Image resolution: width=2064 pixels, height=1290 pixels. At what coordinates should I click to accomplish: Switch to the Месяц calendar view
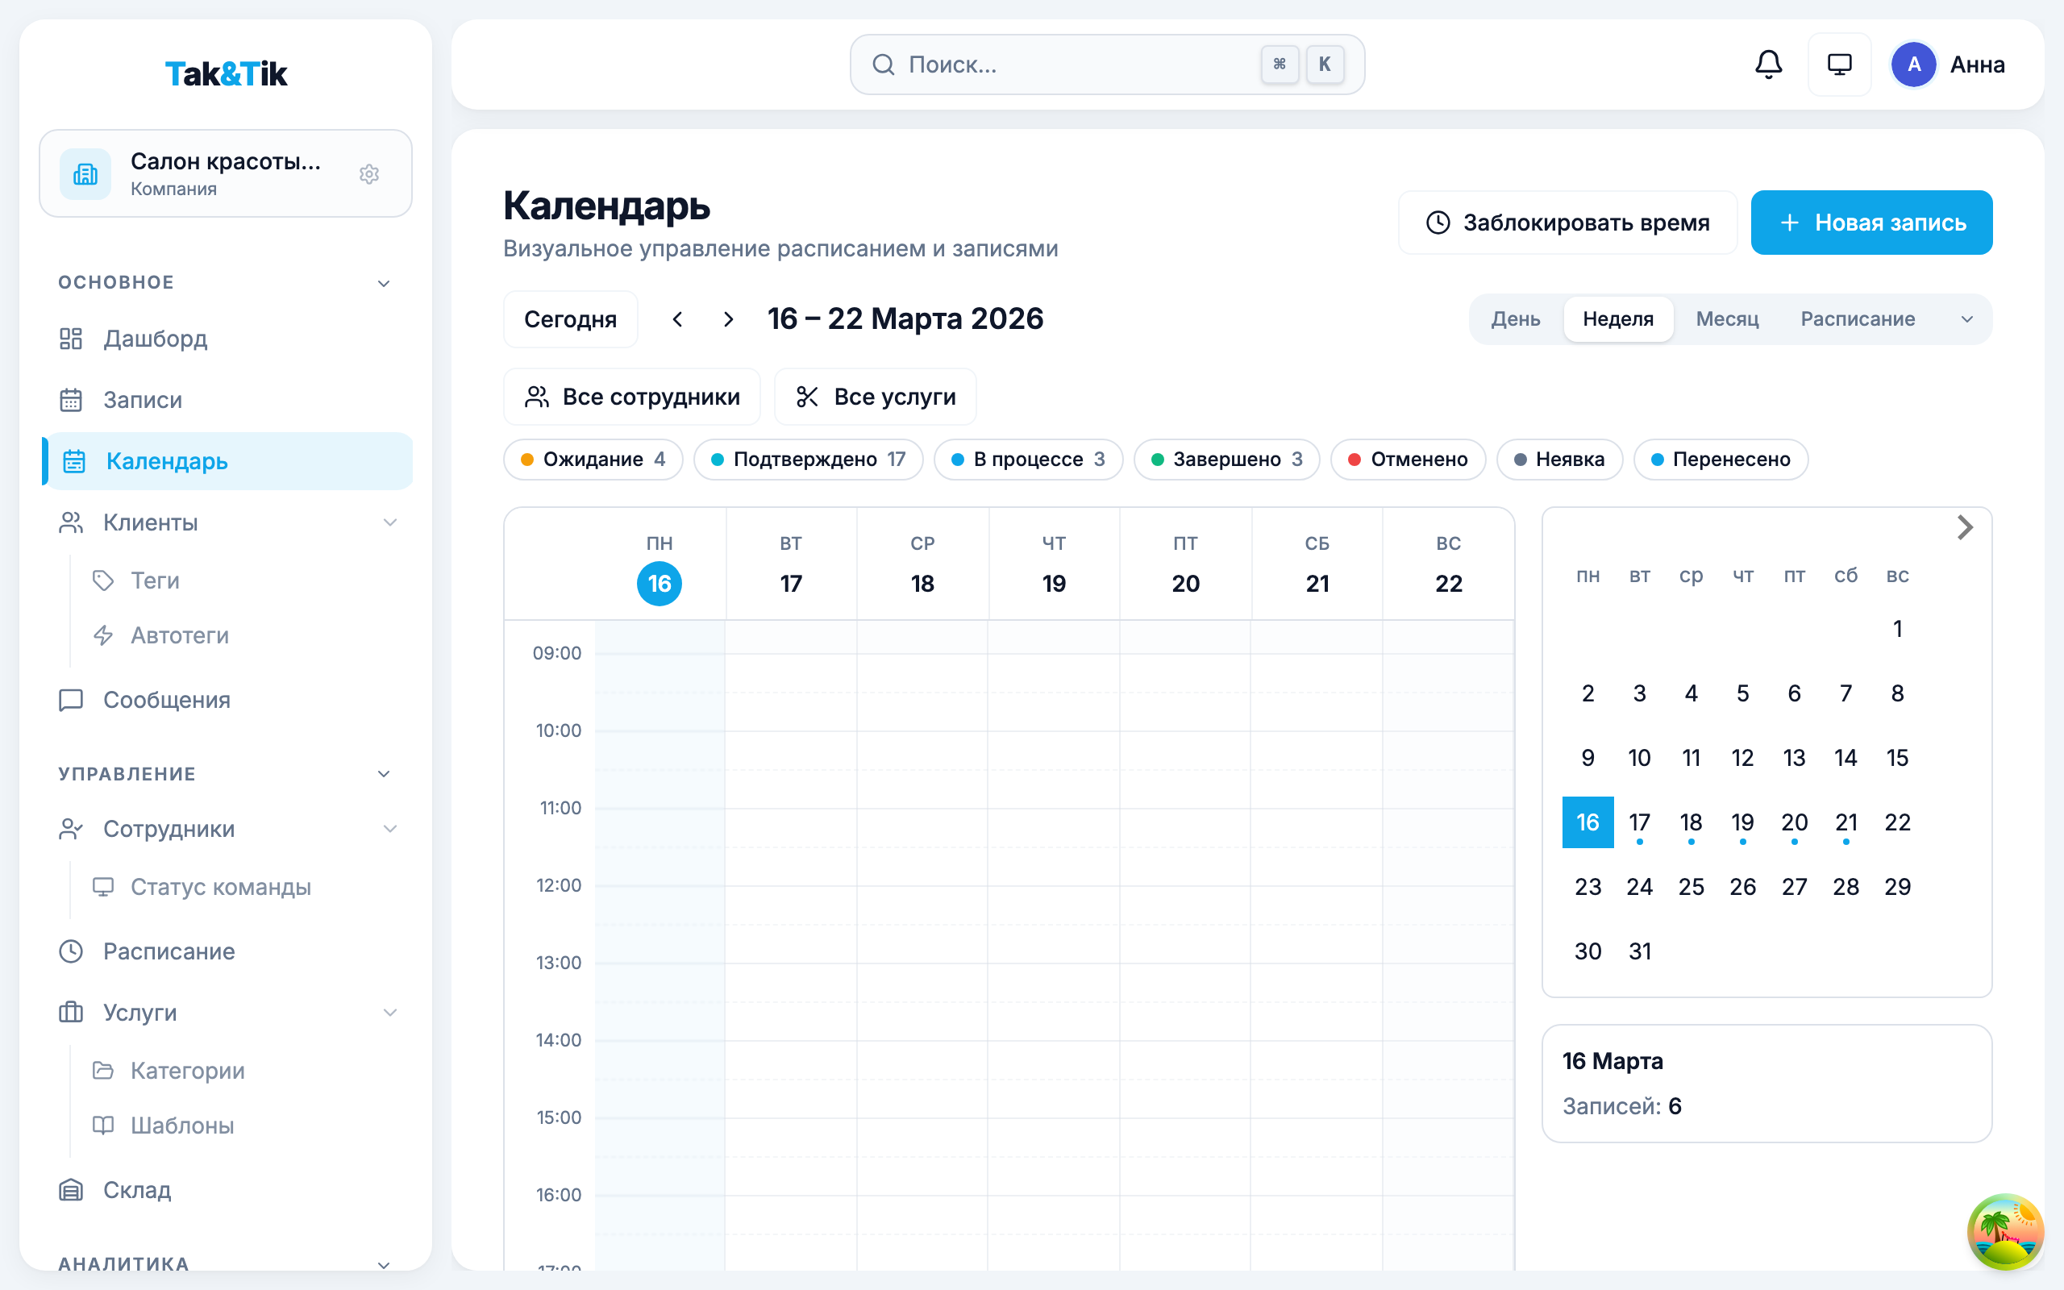click(x=1726, y=319)
